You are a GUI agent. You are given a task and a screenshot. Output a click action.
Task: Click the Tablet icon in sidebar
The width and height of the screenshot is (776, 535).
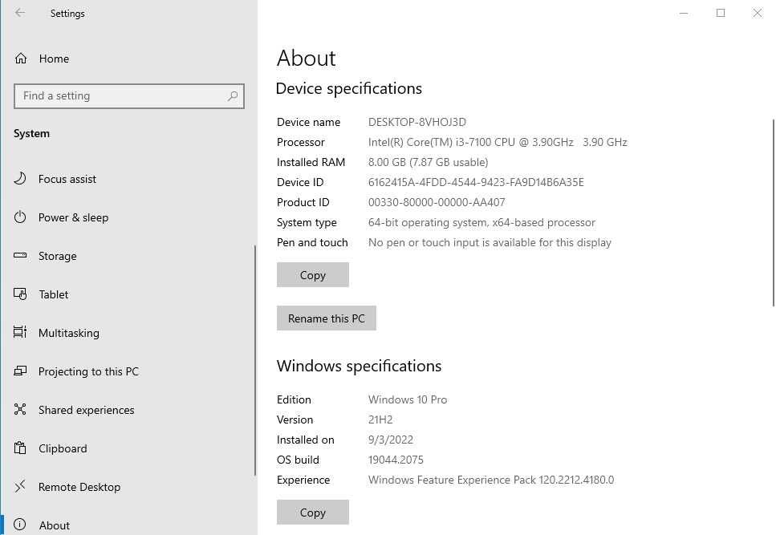(x=20, y=294)
